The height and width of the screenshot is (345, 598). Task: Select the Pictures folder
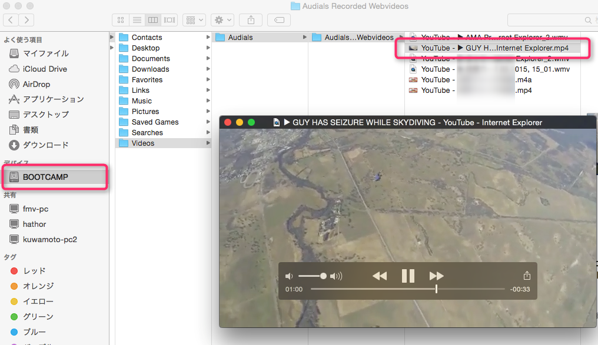click(x=163, y=111)
